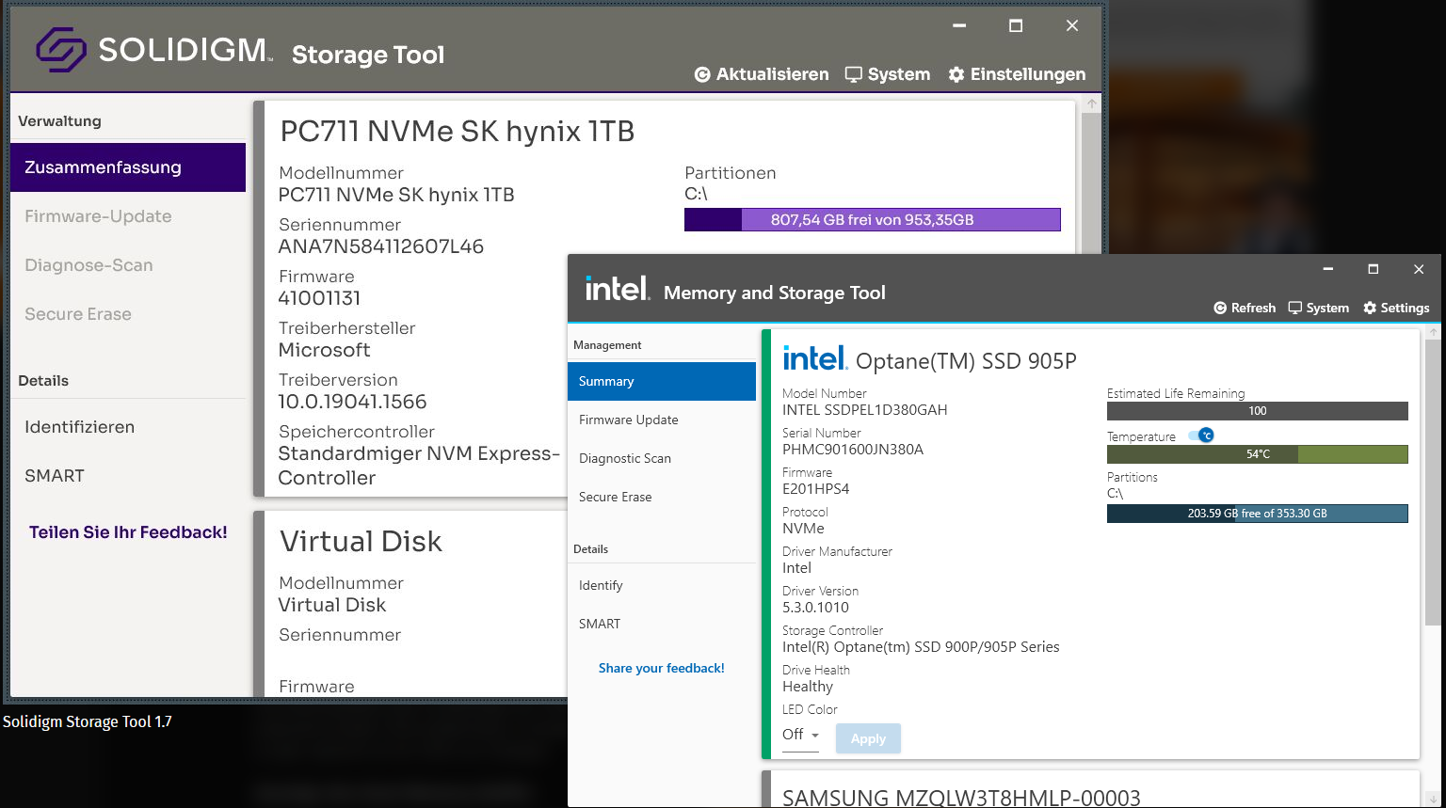The height and width of the screenshot is (808, 1446).
Task: Click the Intel 203.59 GB free partition bar
Action: [x=1258, y=514]
